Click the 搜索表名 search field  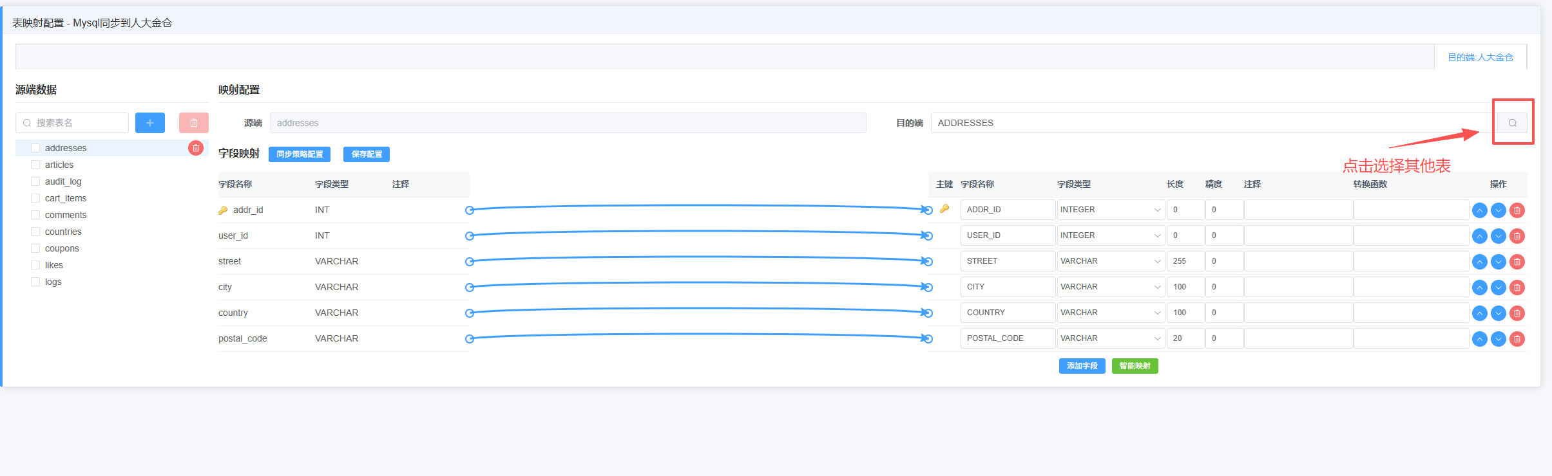[x=72, y=123]
